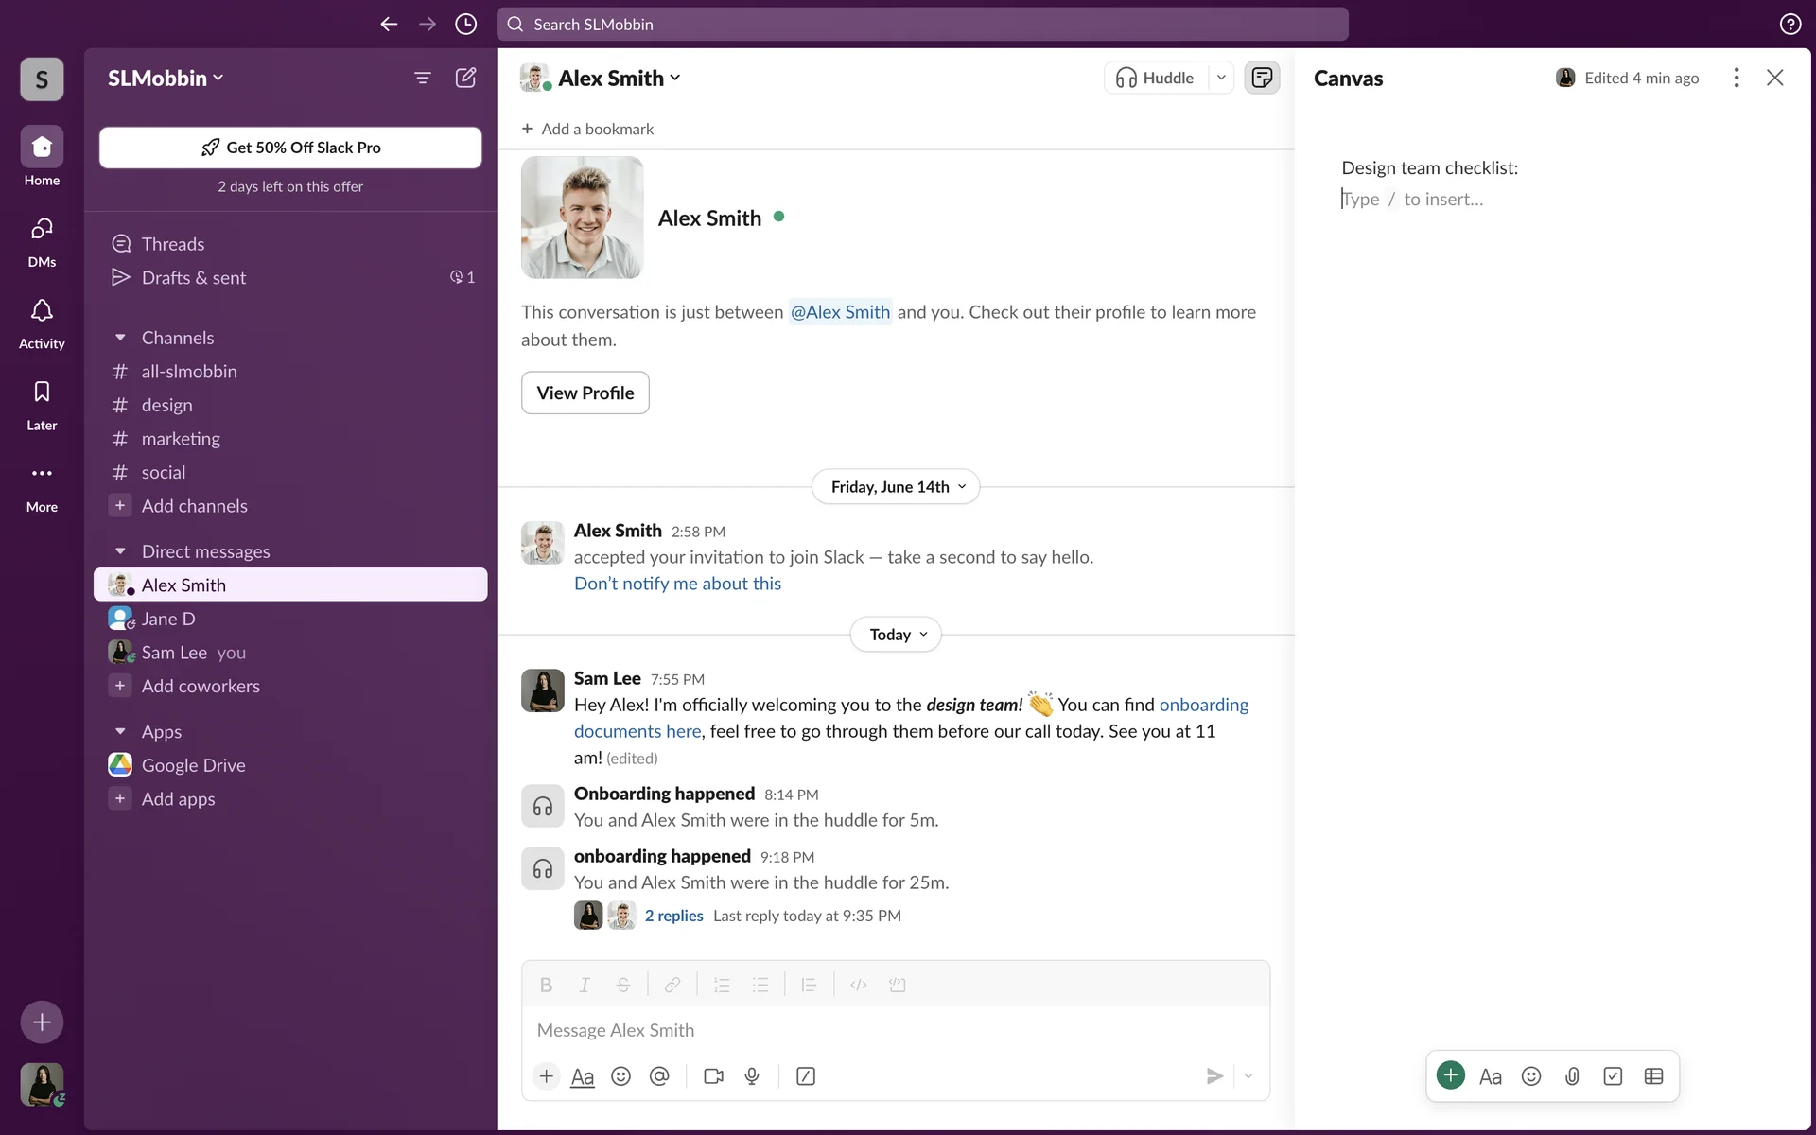Record a video clip in the composer

click(713, 1076)
